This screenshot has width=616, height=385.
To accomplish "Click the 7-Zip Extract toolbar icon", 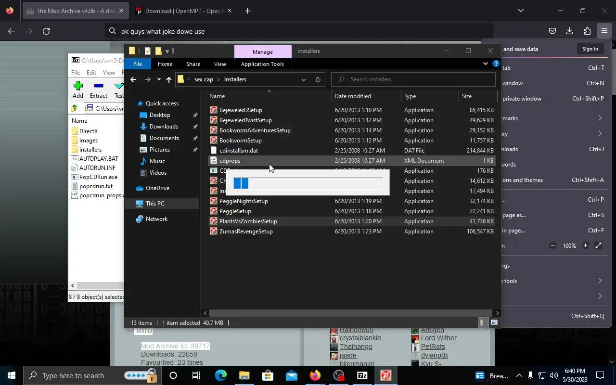I will pos(99,86).
